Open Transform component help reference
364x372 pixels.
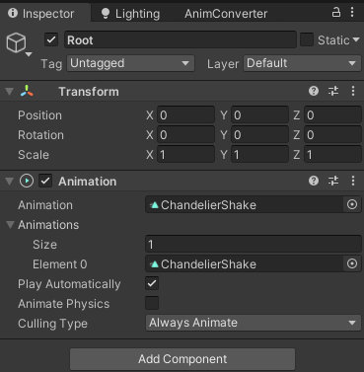(x=314, y=91)
